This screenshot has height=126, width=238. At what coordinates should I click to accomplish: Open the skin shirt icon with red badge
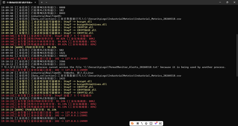156,123
